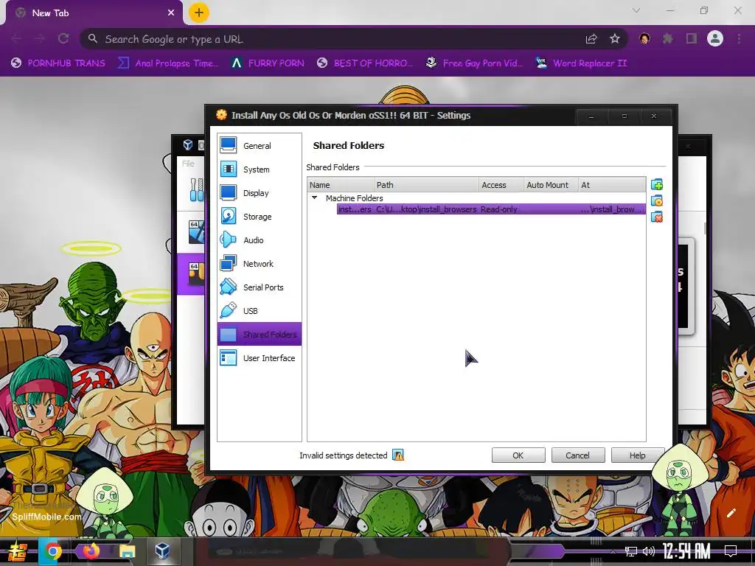Open BEST OF HORRO... bookmark
The image size is (755, 566).
365,63
